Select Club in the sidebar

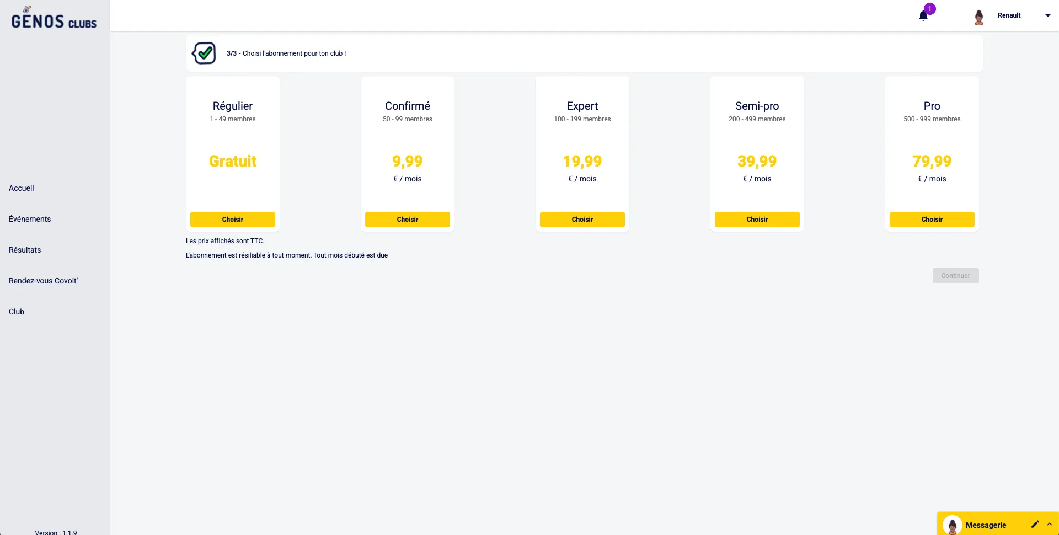pos(17,312)
